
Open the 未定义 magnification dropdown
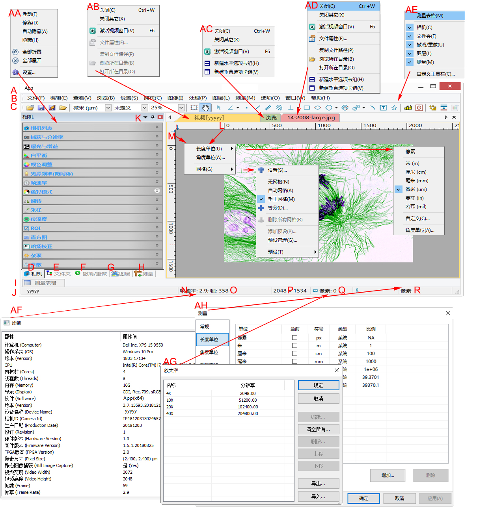(145, 108)
